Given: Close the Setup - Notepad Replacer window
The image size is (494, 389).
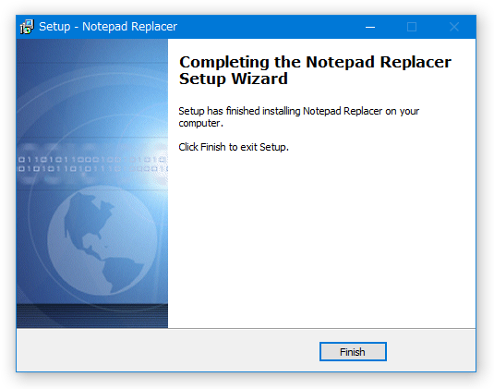Looking at the screenshot, I should pos(454,27).
